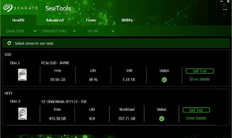Go to the Erase tab
This screenshot has width=232, height=138.
click(x=91, y=20)
